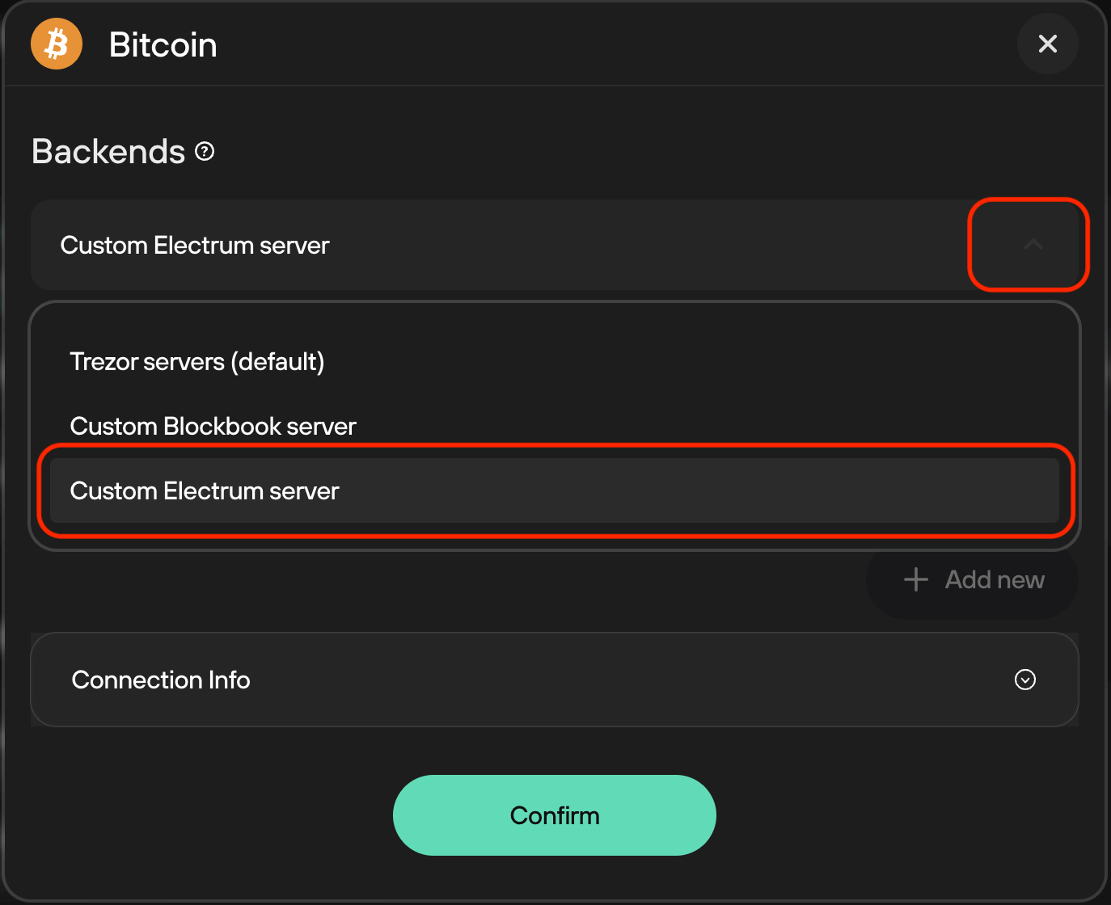Click the circled chevron on Connection Info
Screen dimensions: 1111x905
click(1024, 680)
